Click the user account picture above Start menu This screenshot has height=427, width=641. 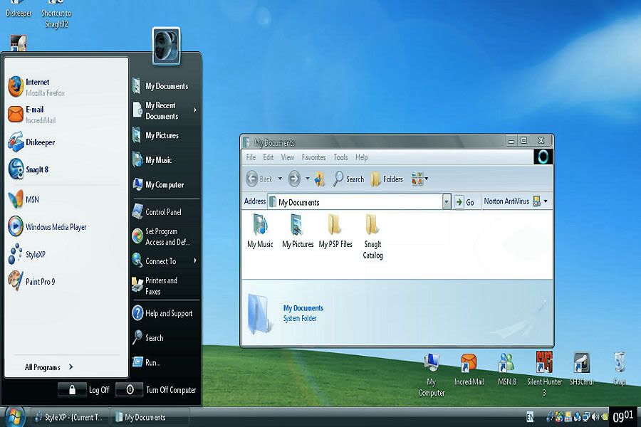point(166,46)
